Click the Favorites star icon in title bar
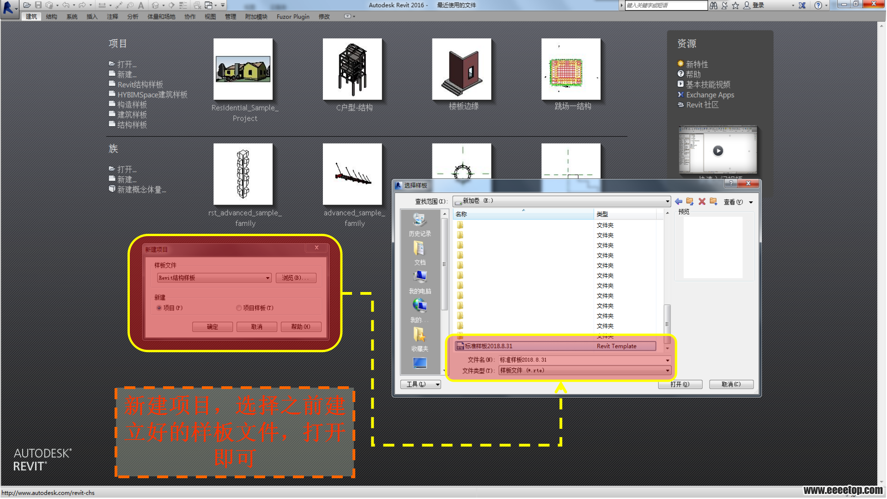This screenshot has height=499, width=887. click(735, 5)
